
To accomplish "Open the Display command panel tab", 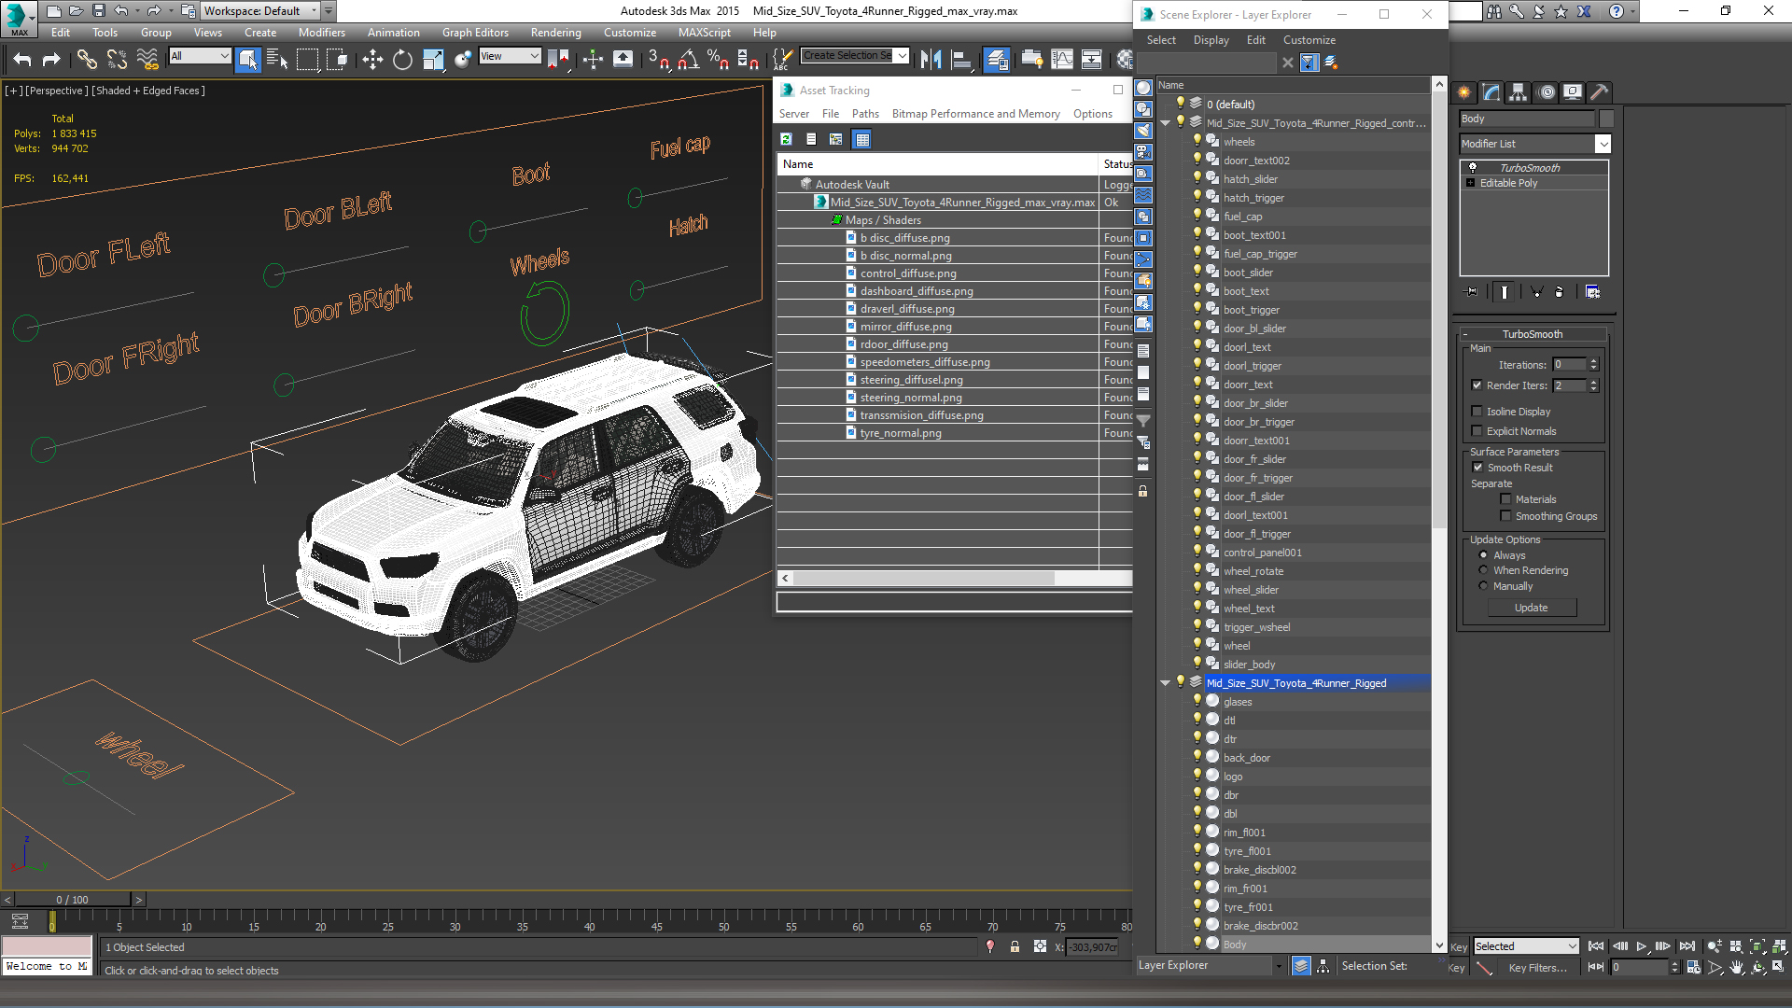I will [1574, 91].
